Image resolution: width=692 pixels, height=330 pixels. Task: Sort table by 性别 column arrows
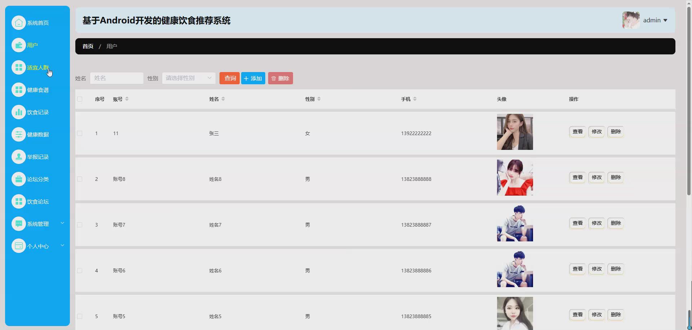click(319, 99)
